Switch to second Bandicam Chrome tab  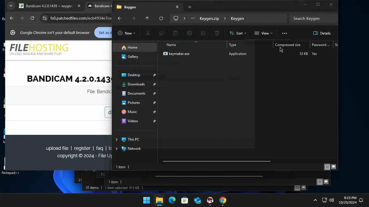(x=99, y=6)
